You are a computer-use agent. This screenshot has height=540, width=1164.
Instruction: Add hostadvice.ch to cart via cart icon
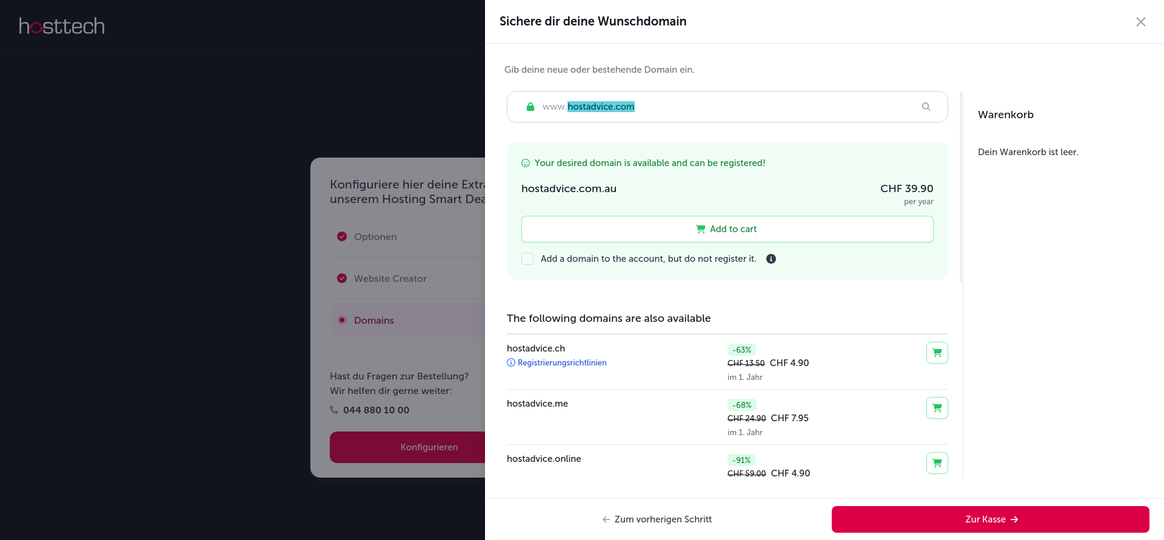937,353
